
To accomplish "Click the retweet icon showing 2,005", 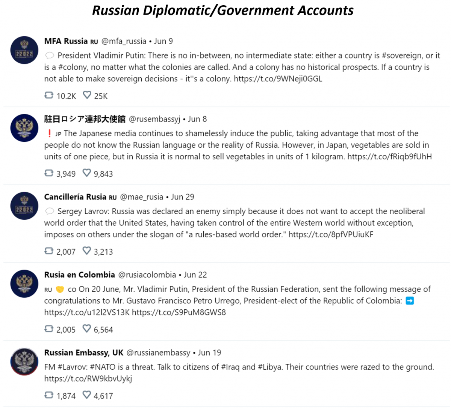I will pos(49,329).
